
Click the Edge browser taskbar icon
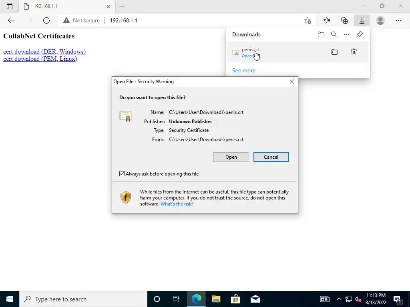click(x=196, y=299)
